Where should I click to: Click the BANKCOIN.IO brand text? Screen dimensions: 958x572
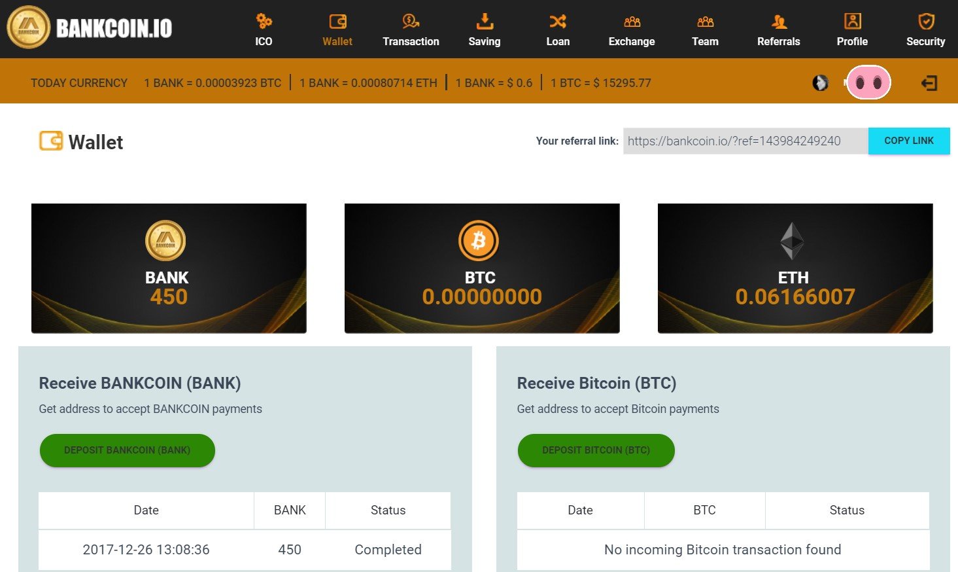click(x=114, y=28)
